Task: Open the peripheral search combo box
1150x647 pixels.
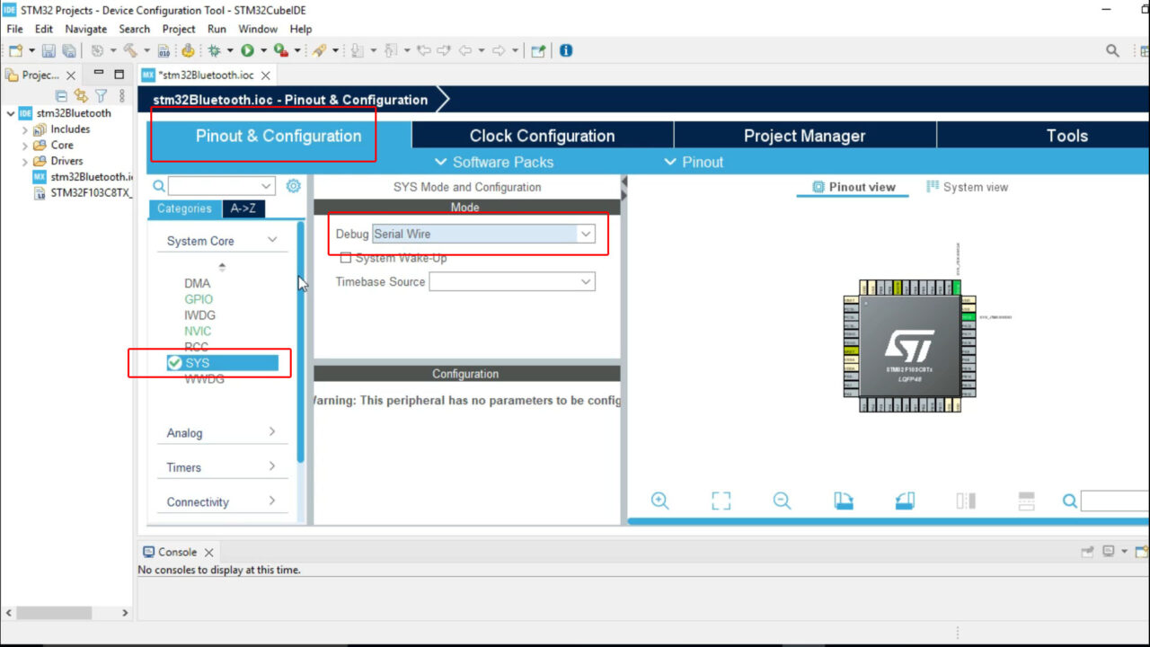Action: [221, 186]
